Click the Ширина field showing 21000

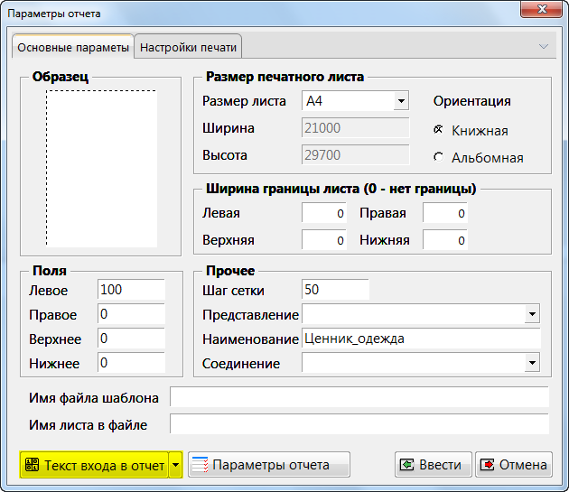pos(355,127)
